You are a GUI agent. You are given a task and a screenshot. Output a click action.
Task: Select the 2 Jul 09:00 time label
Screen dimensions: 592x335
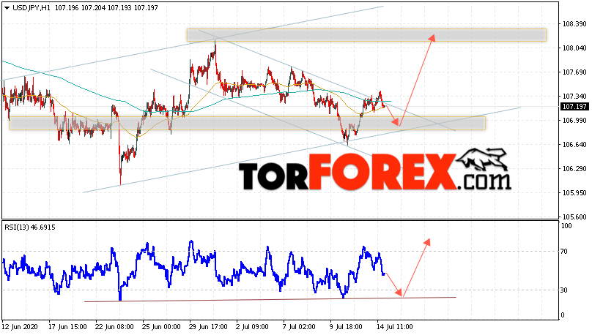pyautogui.click(x=252, y=327)
